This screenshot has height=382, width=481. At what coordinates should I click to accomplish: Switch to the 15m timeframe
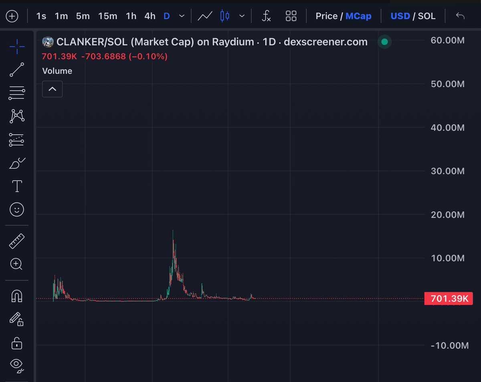107,16
